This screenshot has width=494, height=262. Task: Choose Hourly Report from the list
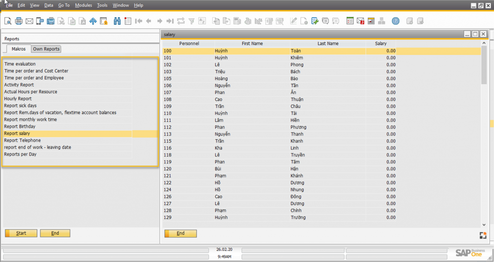18,99
